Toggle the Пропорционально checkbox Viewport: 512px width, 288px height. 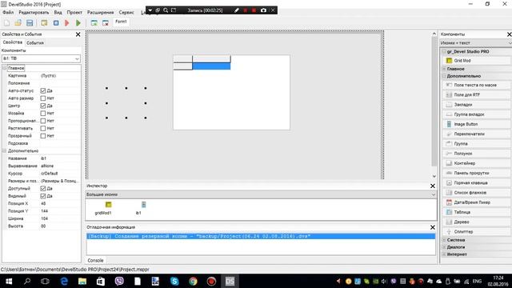click(x=42, y=121)
